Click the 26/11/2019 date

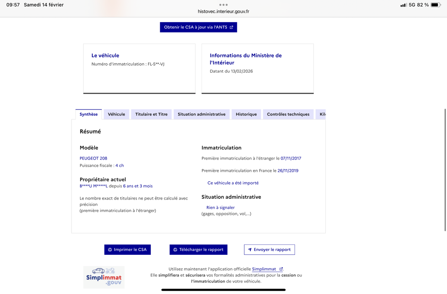tap(288, 171)
